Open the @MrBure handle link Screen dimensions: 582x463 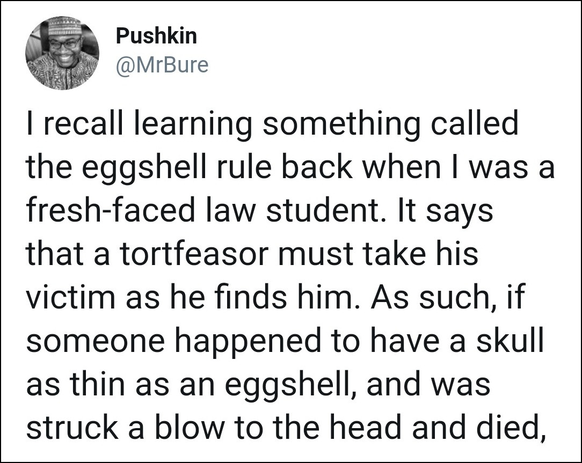click(x=162, y=65)
